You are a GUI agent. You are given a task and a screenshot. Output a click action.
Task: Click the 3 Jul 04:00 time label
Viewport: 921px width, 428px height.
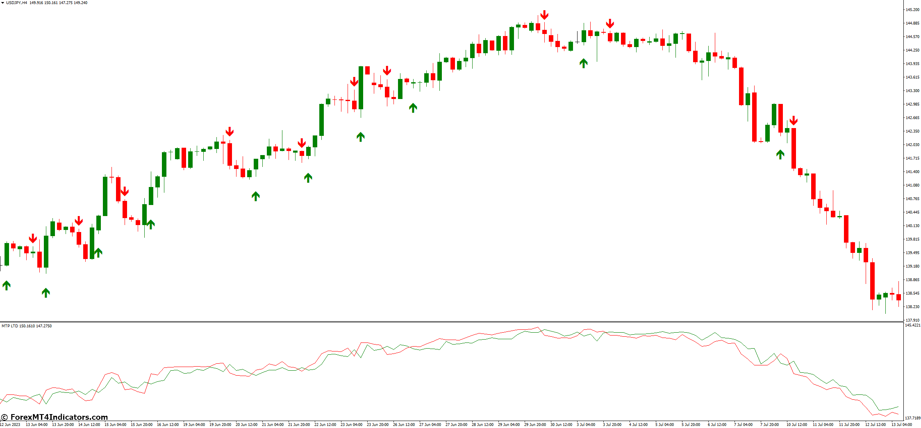(586, 424)
